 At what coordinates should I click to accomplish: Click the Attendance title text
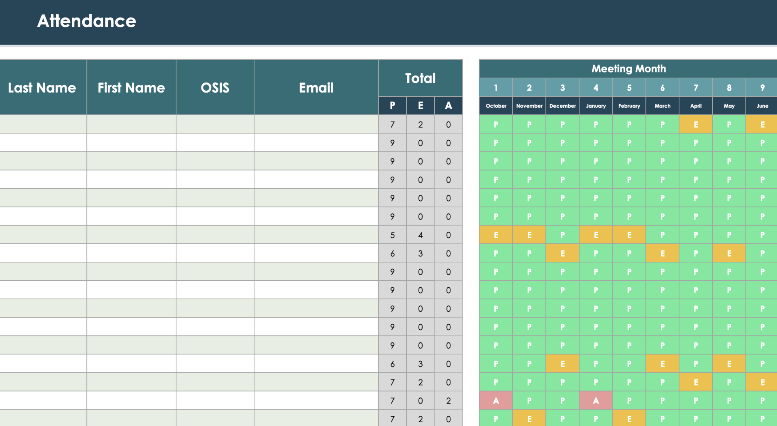(x=87, y=21)
